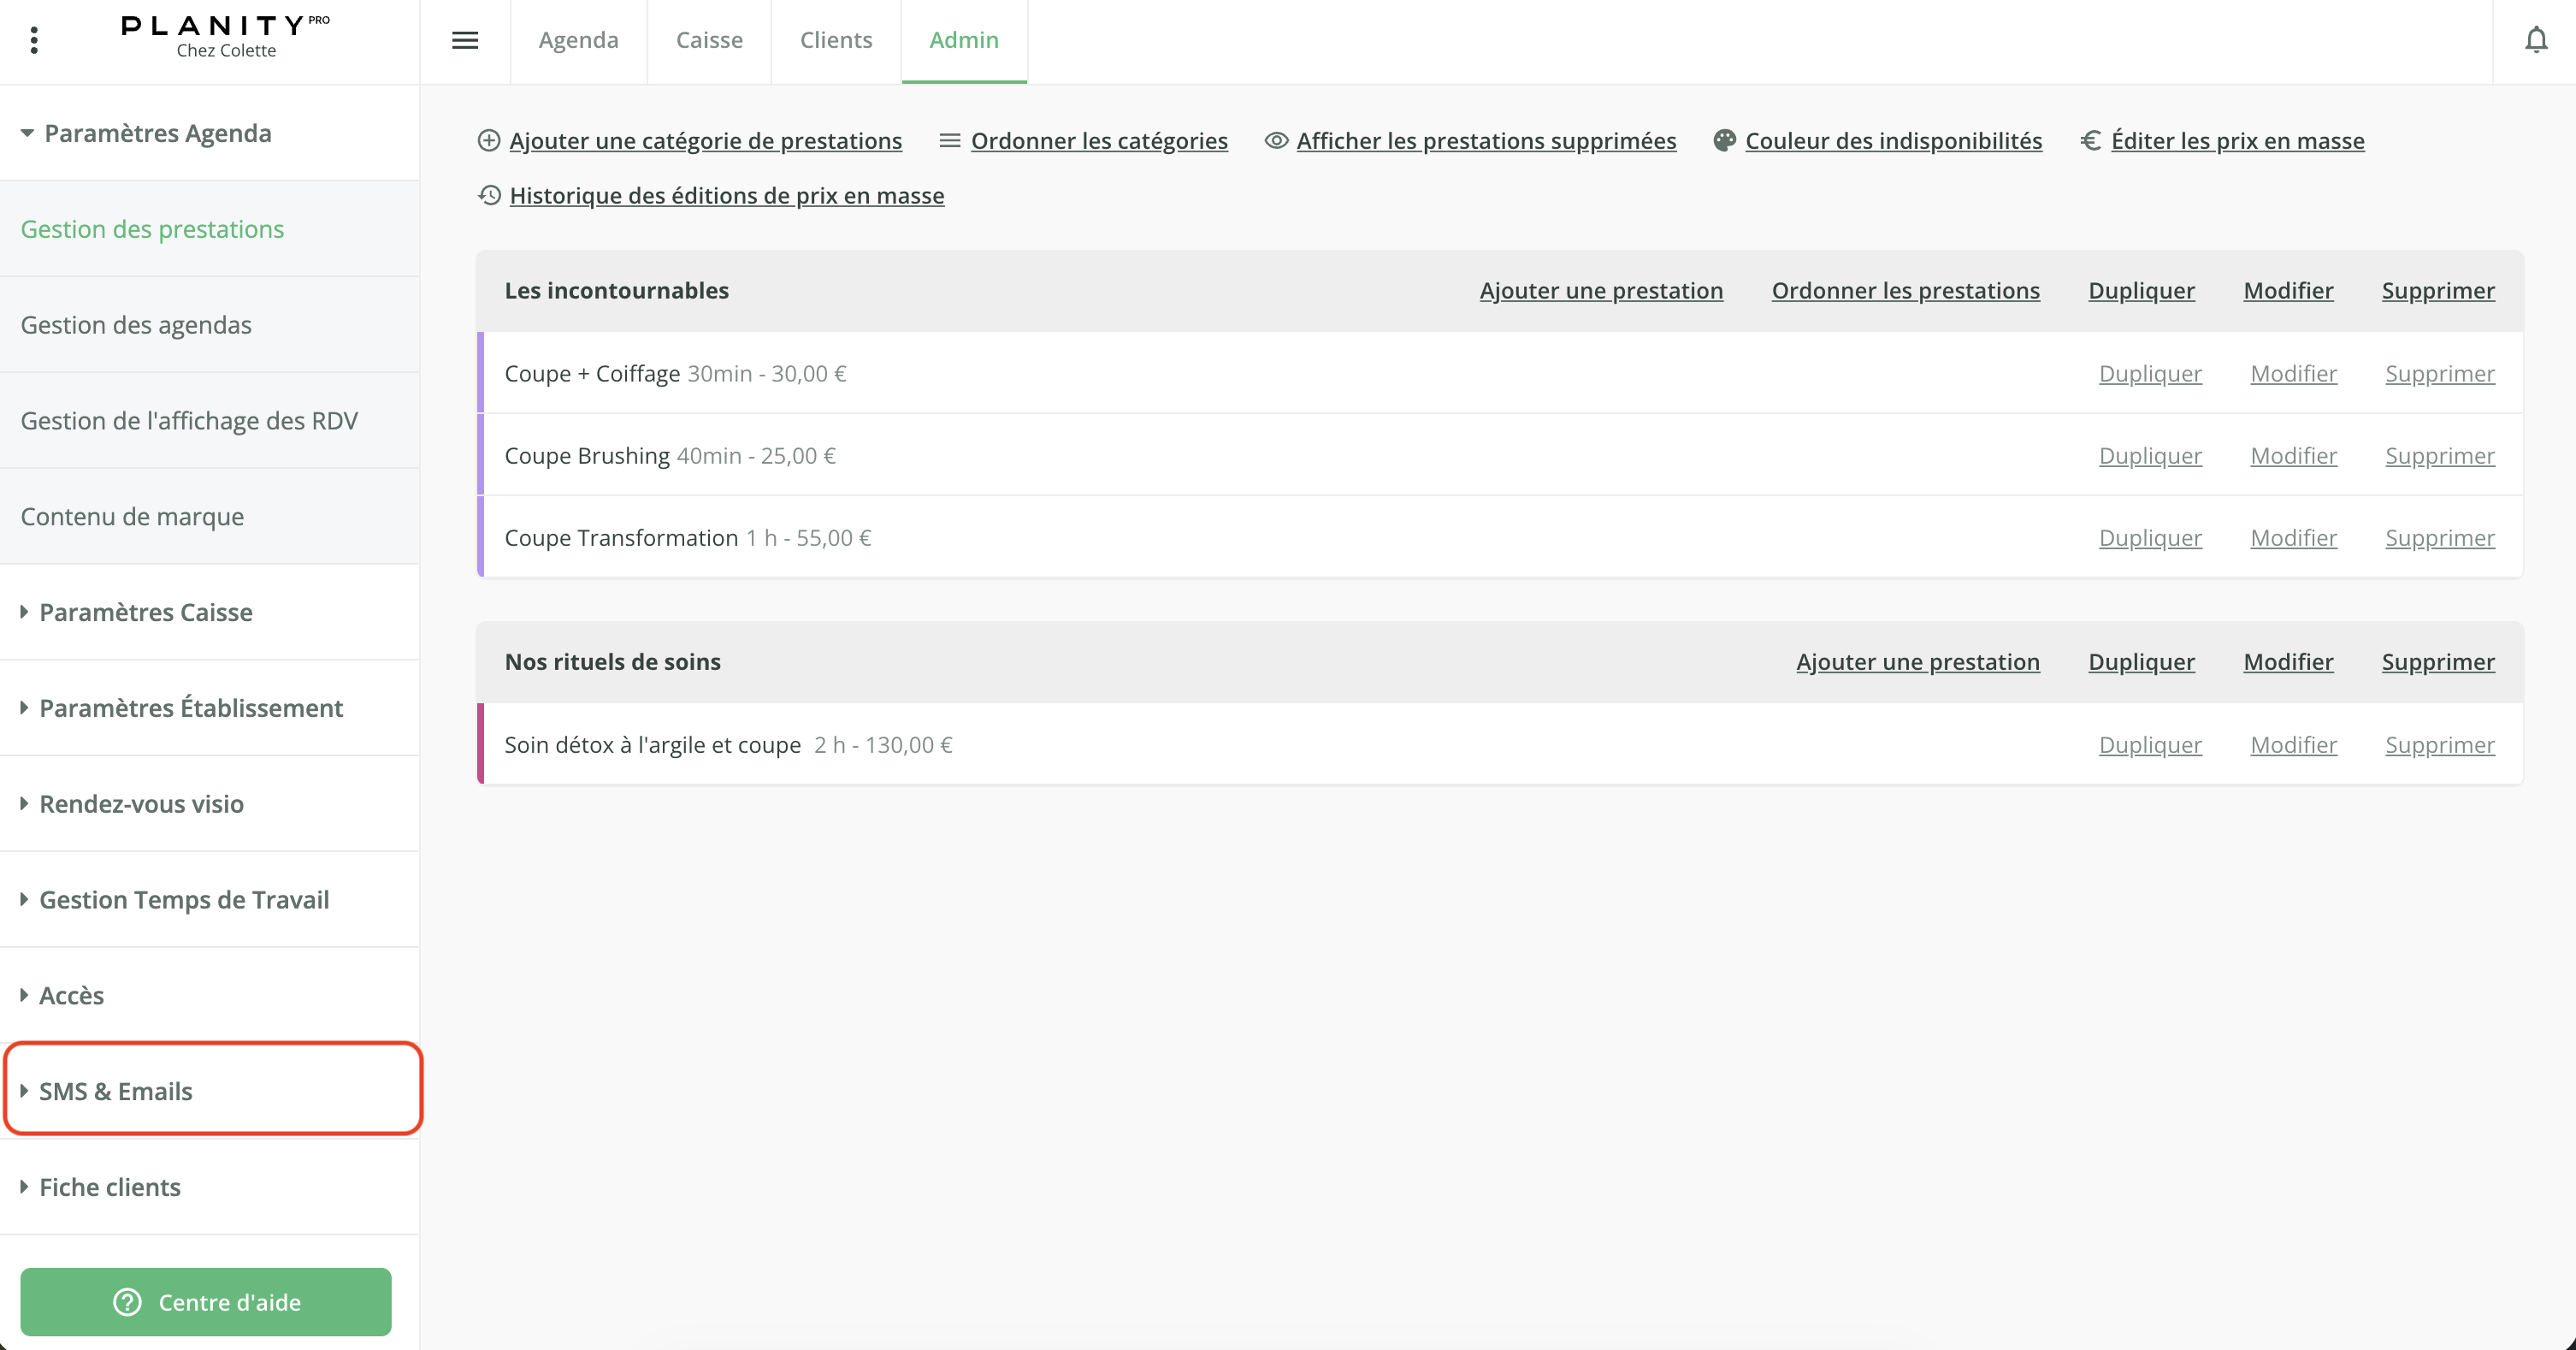Click the reorder lines icon for categories
This screenshot has width=2576, height=1350.
click(949, 141)
